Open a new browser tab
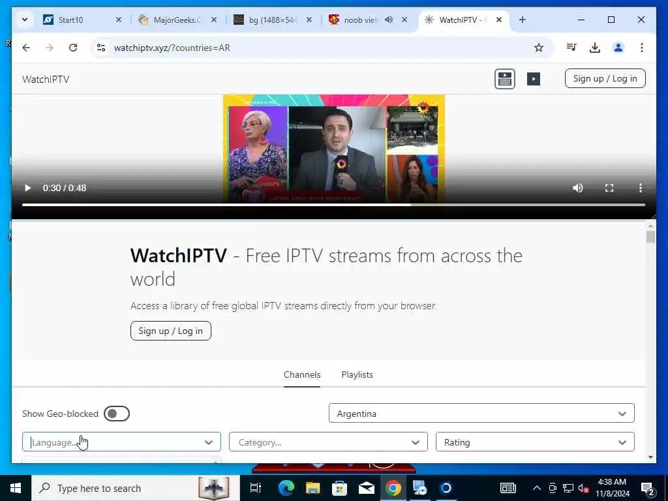Screen dimensions: 668x501 point(523,20)
